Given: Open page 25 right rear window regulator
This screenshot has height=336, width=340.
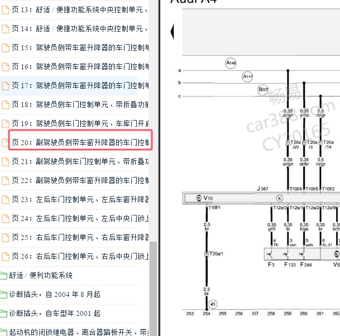Looking at the screenshot, I should 80,237.
